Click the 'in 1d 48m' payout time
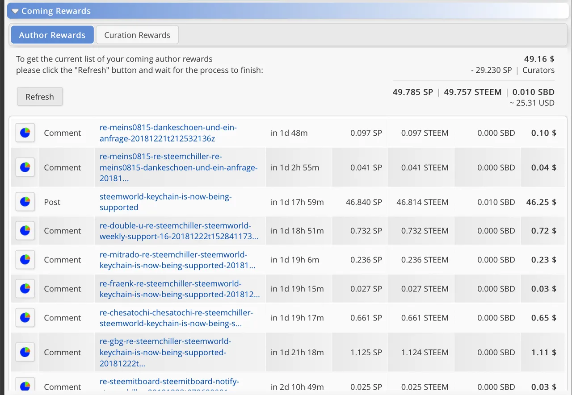The image size is (572, 395). (289, 133)
